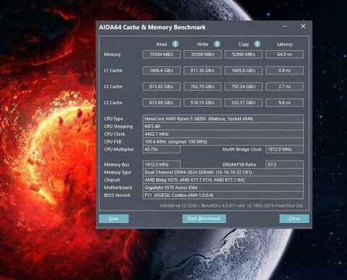Image resolution: width=347 pixels, height=280 pixels.
Task: Click the Write info icon
Action: [x=217, y=44]
